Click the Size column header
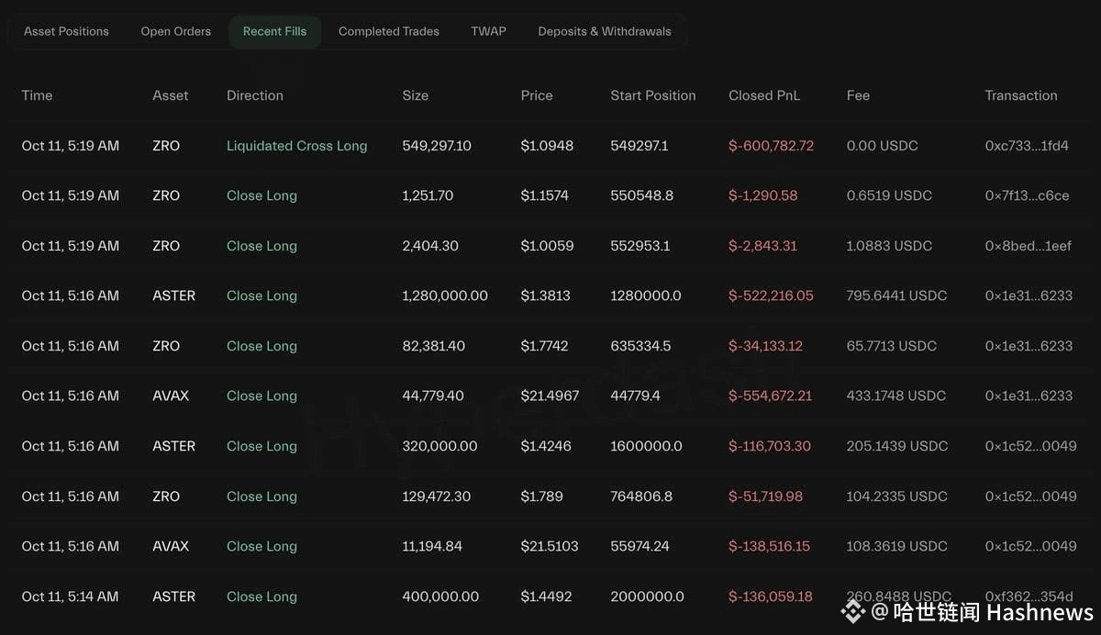The width and height of the screenshot is (1101, 635). [415, 95]
